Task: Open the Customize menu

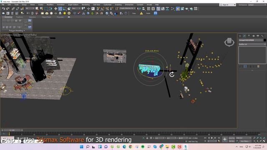Action: (108, 5)
